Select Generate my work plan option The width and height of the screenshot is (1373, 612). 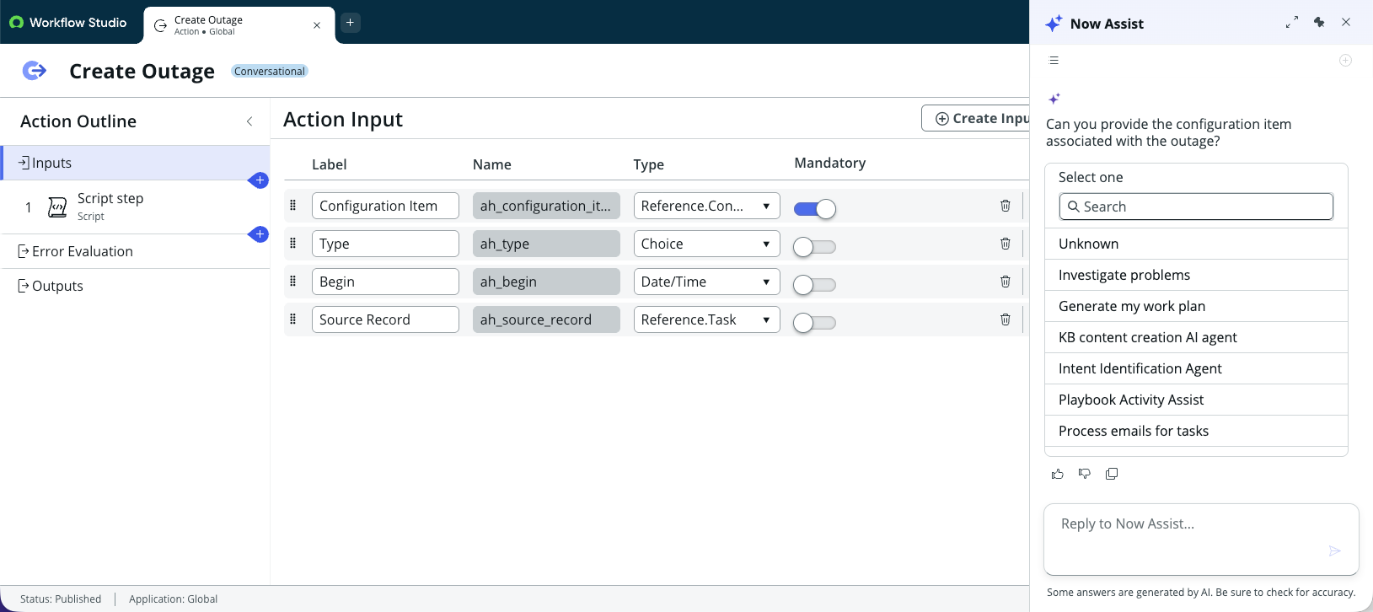point(1196,306)
